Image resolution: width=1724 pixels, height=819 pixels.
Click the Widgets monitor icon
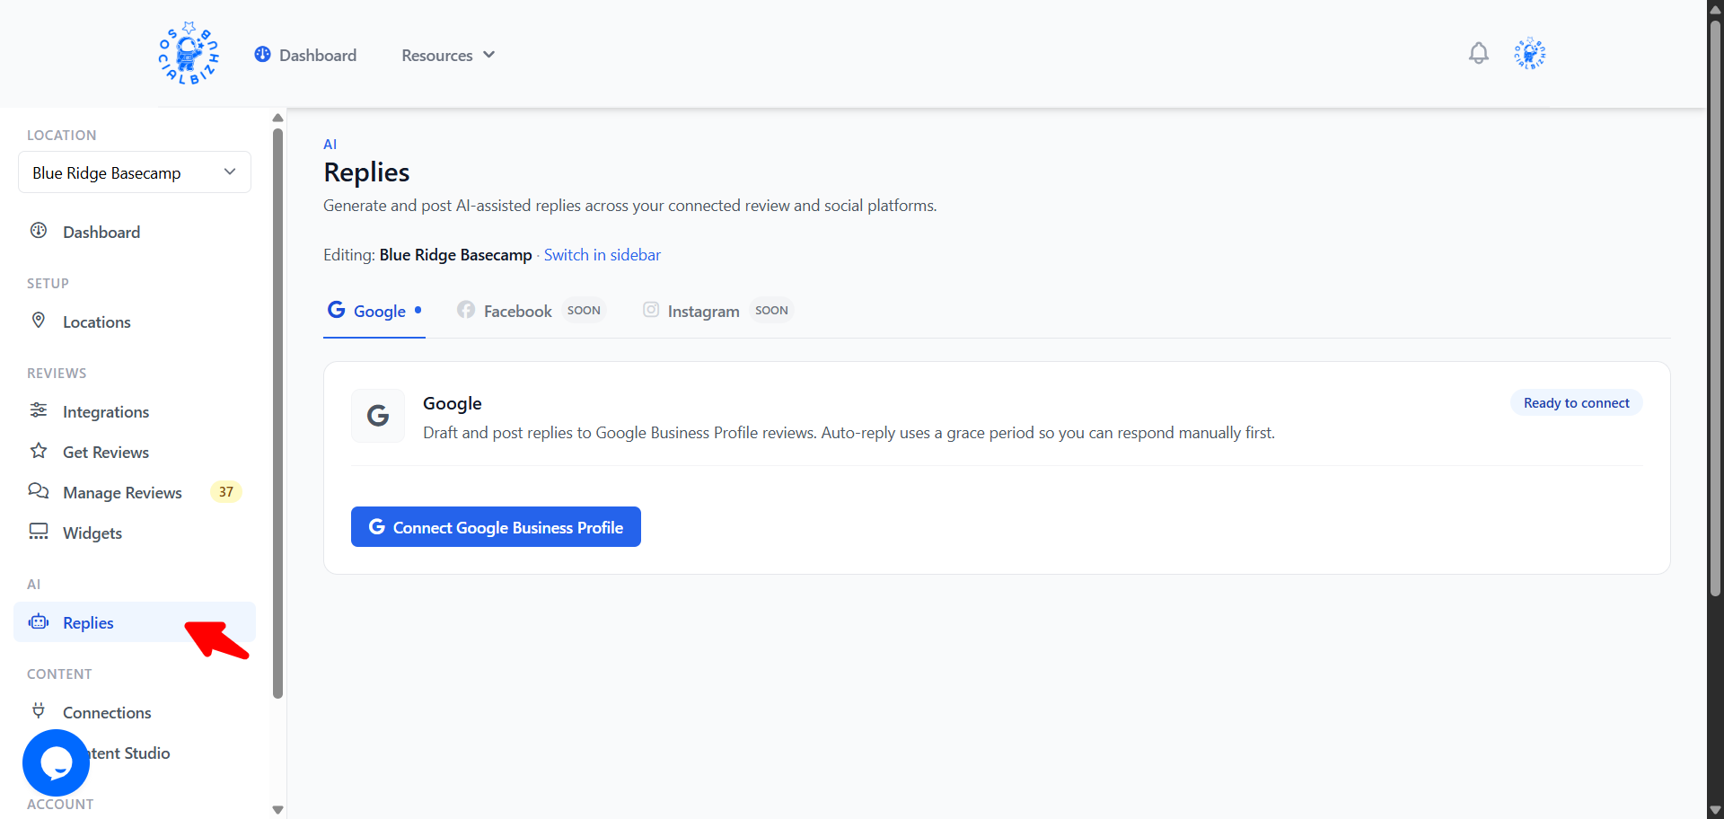click(x=39, y=532)
